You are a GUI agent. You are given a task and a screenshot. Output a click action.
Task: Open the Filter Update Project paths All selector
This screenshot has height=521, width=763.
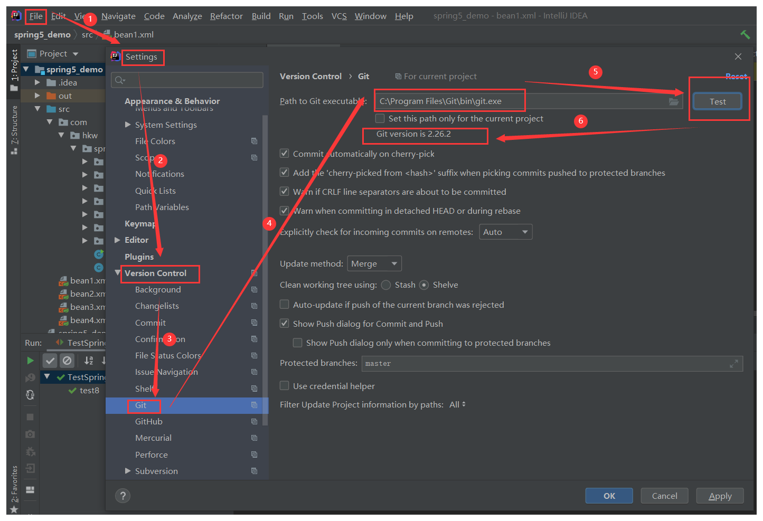(x=457, y=404)
